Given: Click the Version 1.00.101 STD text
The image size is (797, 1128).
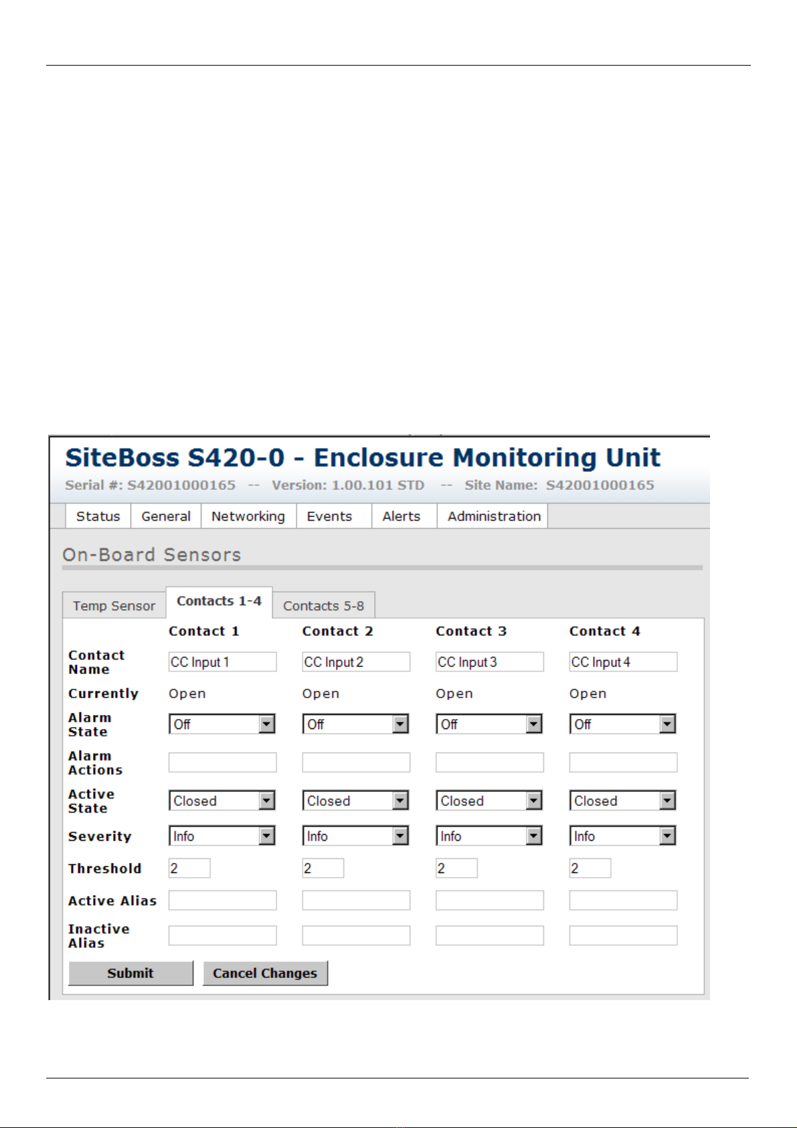Looking at the screenshot, I should [x=348, y=485].
